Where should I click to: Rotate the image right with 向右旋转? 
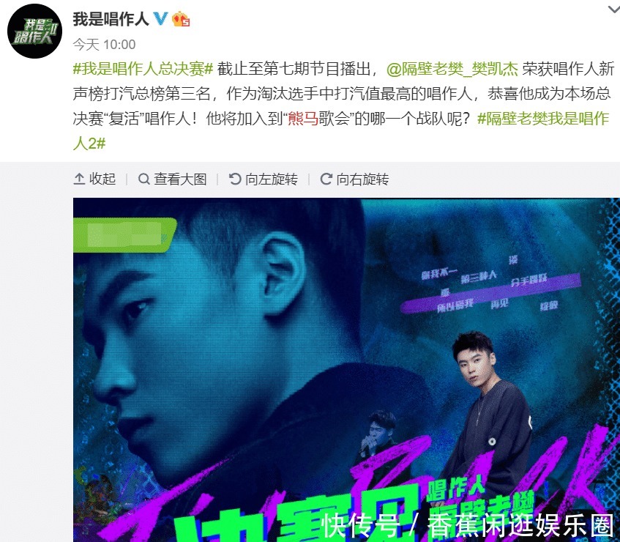point(326,179)
